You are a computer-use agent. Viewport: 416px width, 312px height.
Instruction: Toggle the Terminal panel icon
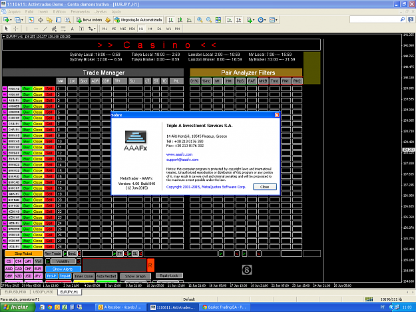pyautogui.click(x=59, y=20)
